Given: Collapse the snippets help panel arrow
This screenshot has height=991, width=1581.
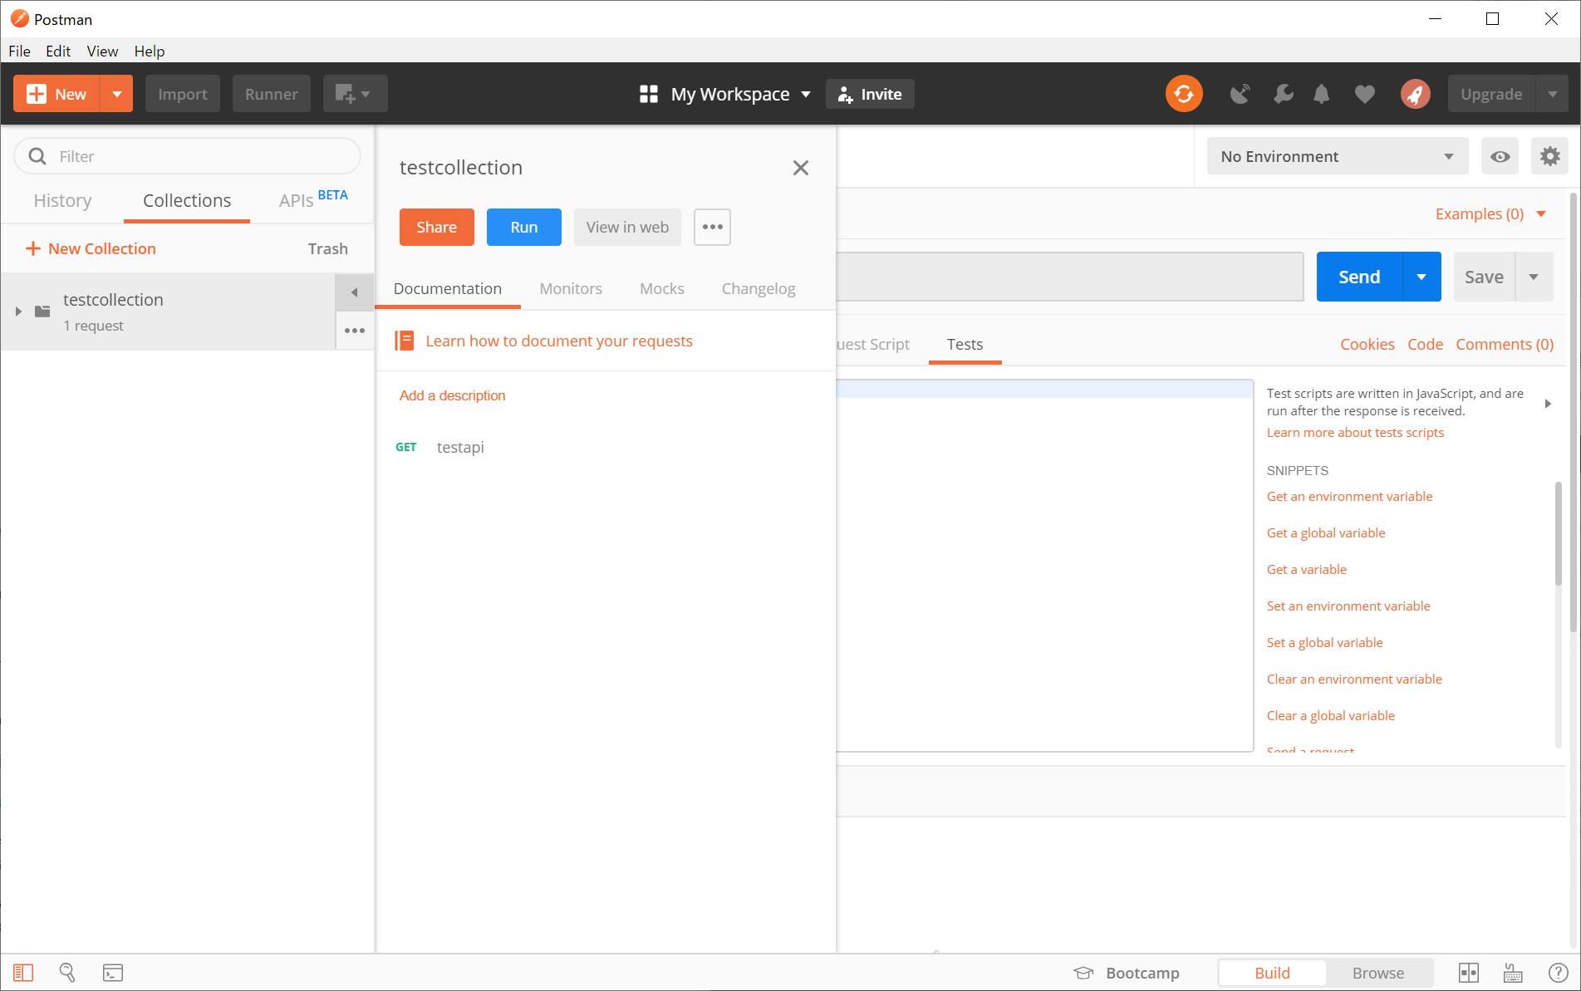Looking at the screenshot, I should pos(1548,404).
